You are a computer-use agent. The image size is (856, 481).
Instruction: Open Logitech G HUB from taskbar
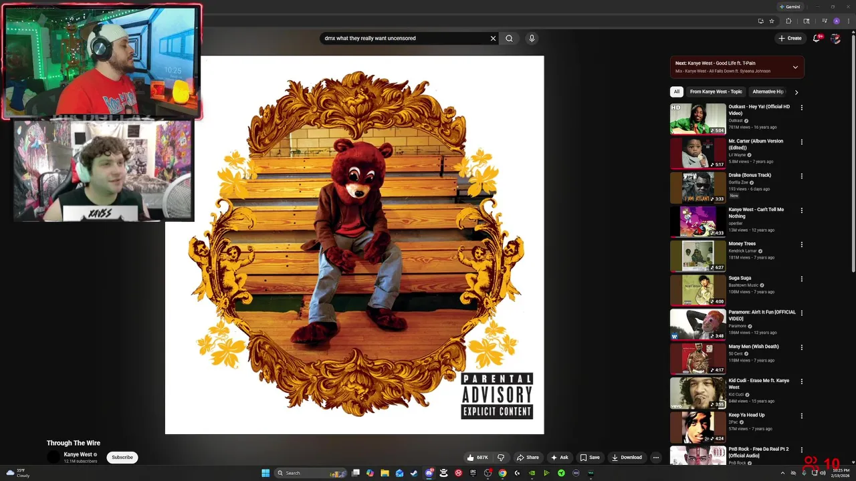pos(517,473)
